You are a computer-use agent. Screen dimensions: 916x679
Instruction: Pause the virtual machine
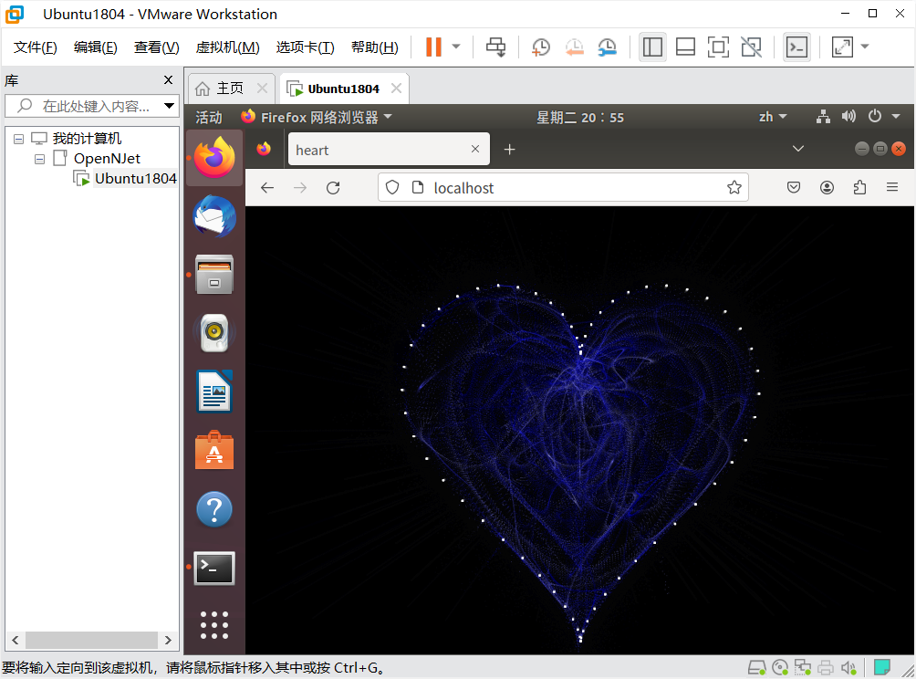[433, 47]
